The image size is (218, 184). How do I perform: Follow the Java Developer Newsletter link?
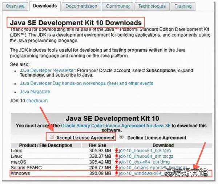point(48,70)
